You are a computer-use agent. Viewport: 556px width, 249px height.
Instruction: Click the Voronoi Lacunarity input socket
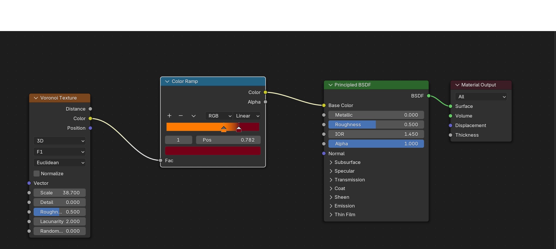29,221
